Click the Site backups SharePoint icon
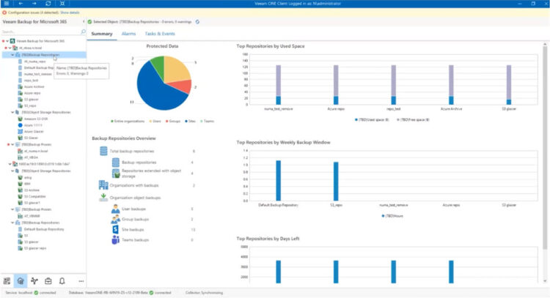Screen dimensions: 550x298 pyautogui.click(x=115, y=229)
